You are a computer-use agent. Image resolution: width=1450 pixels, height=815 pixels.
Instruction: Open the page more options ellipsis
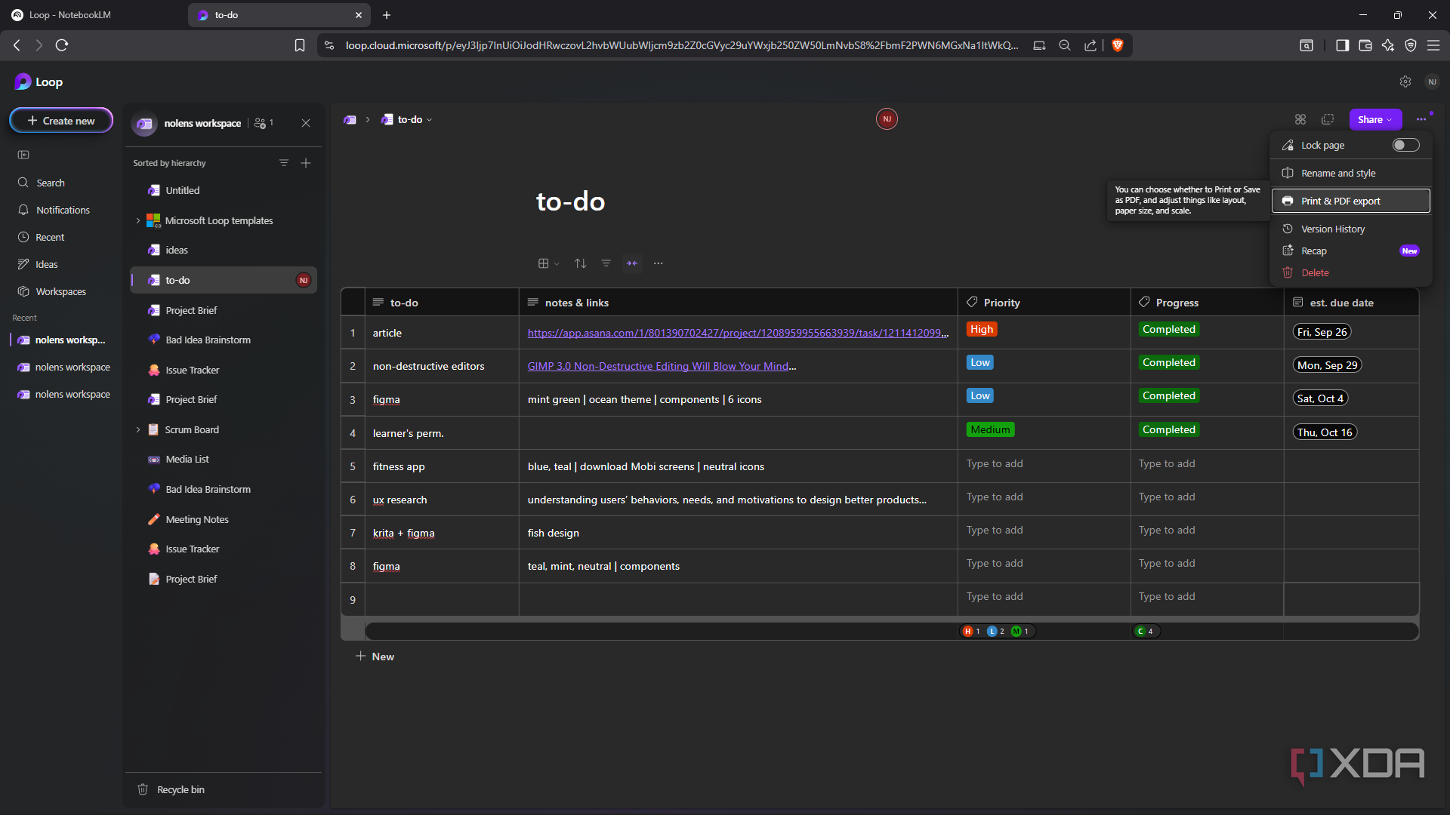coord(1421,119)
